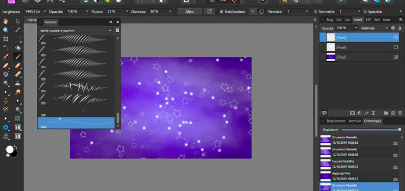
Task: Select the Color Picker eyedropper tool
Action: [x=18, y=30]
